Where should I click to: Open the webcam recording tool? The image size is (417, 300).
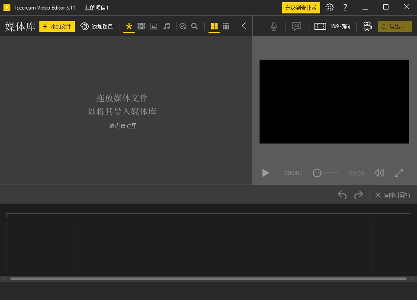click(x=367, y=26)
